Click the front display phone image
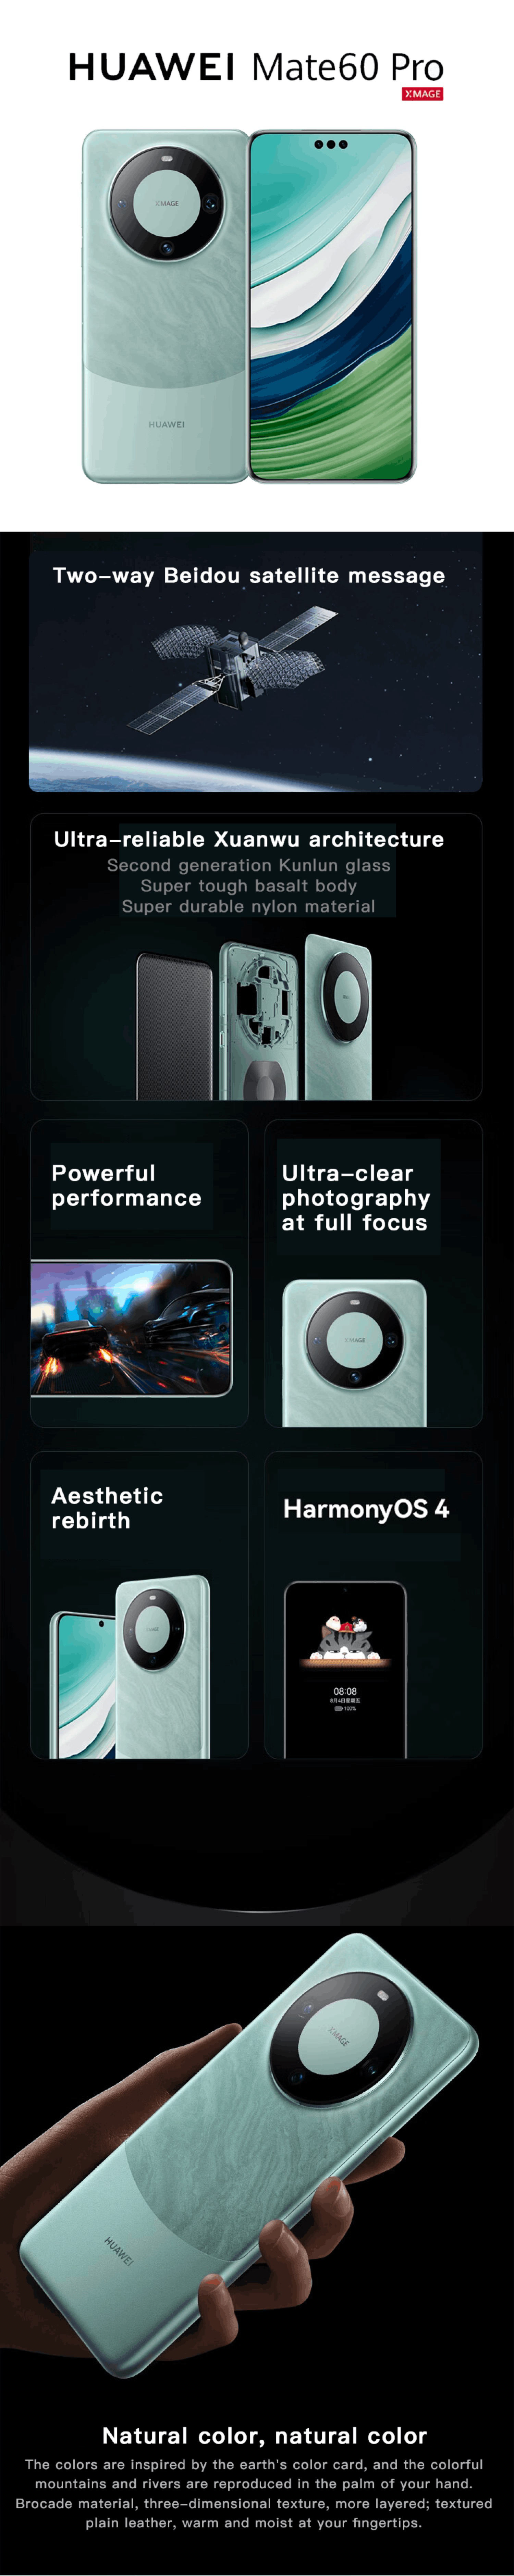This screenshot has width=514, height=2576. [x=331, y=306]
